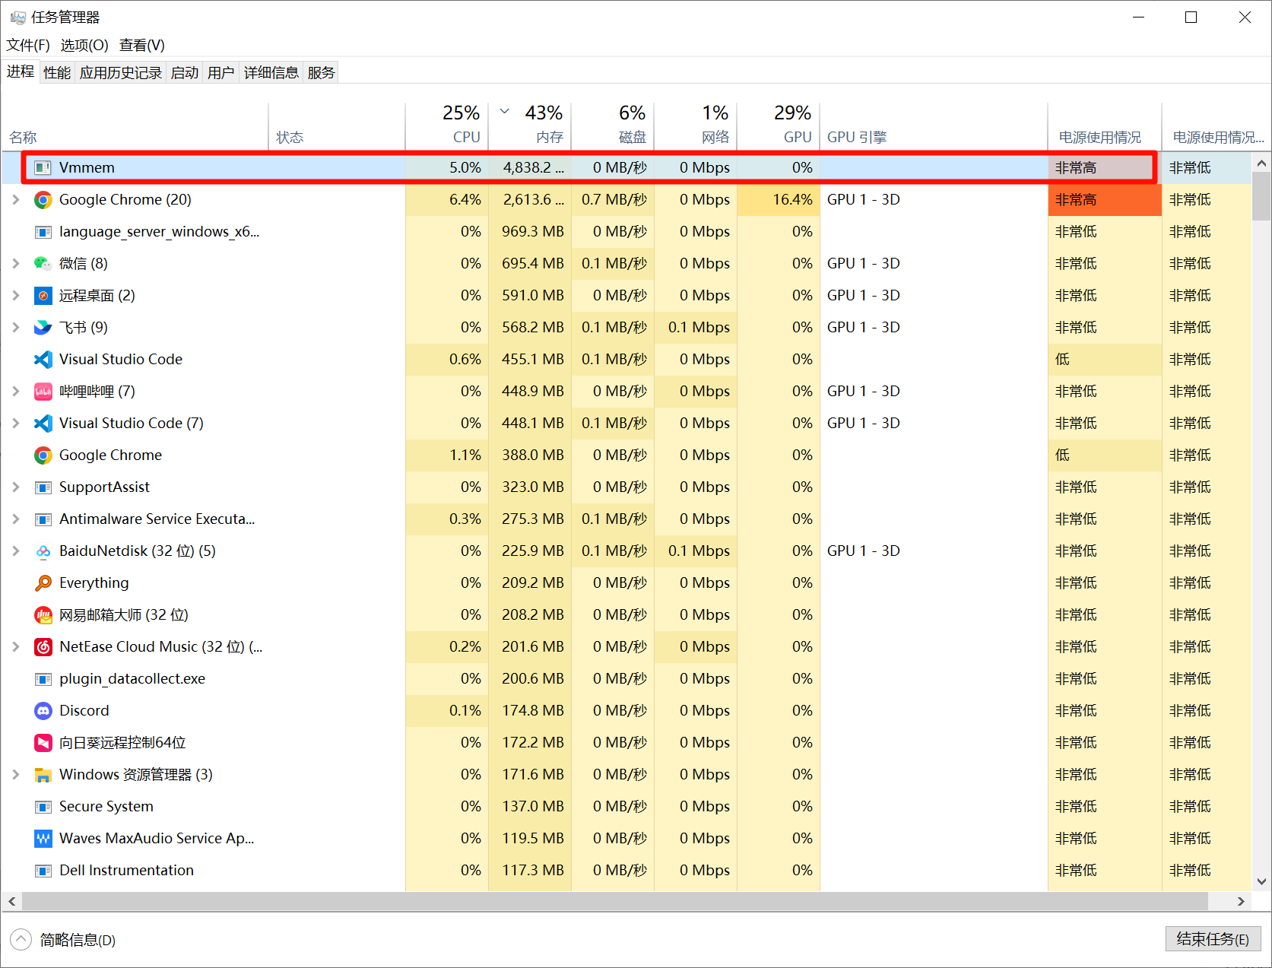Expand the BaiduNetdisk (32 位) group
Viewport: 1272px width, 968px height.
click(16, 551)
